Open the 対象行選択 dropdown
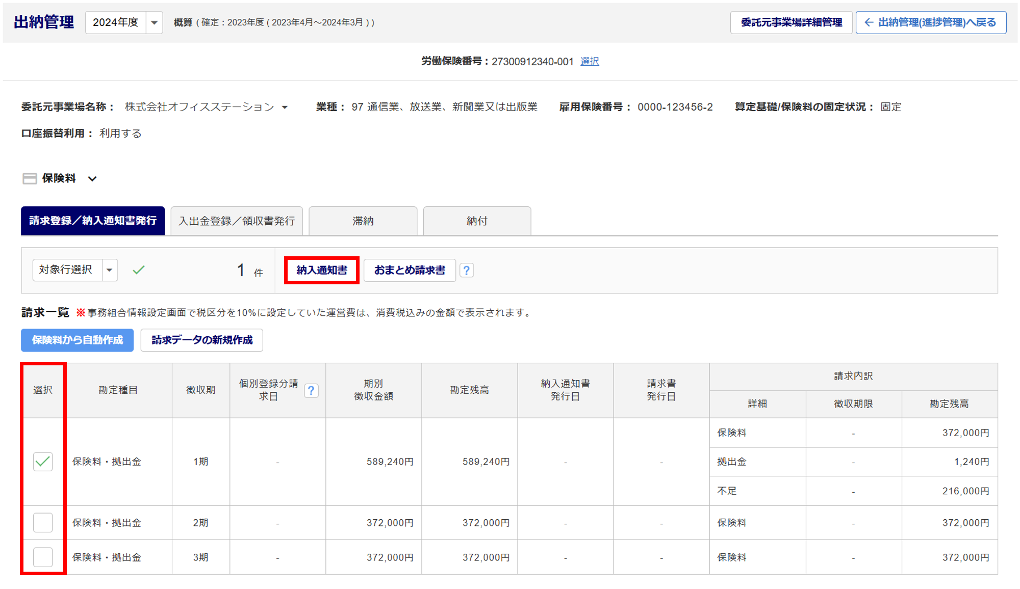 [x=110, y=270]
